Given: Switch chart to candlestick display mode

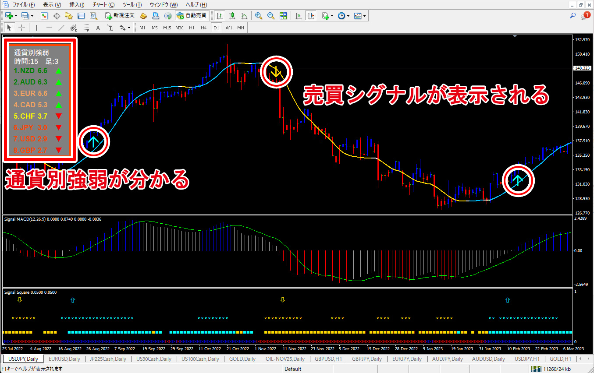Looking at the screenshot, I should [232, 16].
